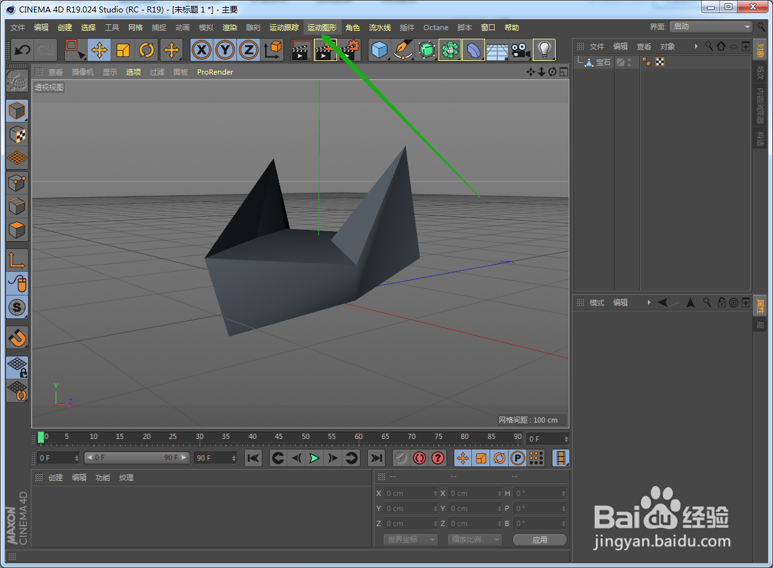Toggle Y axis lock

pyautogui.click(x=225, y=50)
